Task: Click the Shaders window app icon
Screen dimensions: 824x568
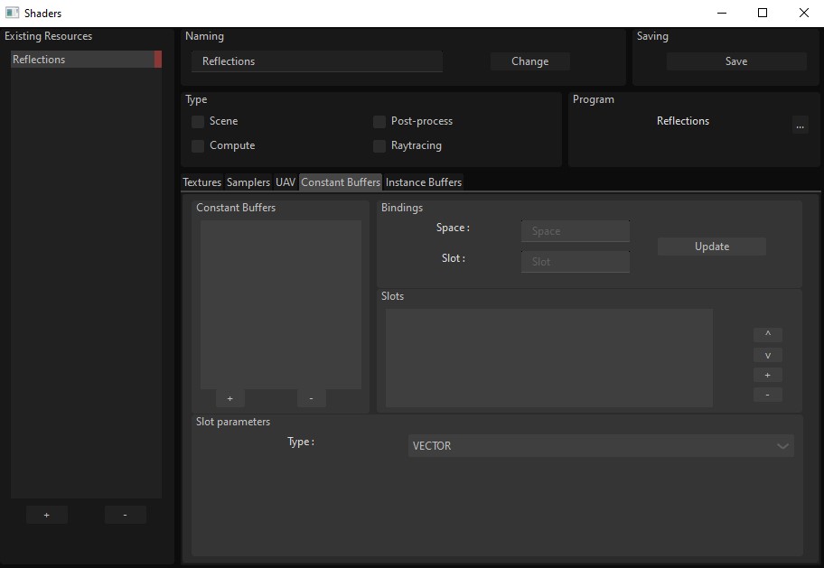Action: click(x=12, y=13)
